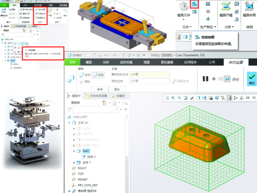This screenshot has height=193, width=257.
Task: Open the 视图 tab in the SHELL window
Action: 147,62
